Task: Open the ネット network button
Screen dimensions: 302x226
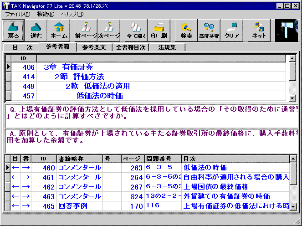Action: click(259, 30)
